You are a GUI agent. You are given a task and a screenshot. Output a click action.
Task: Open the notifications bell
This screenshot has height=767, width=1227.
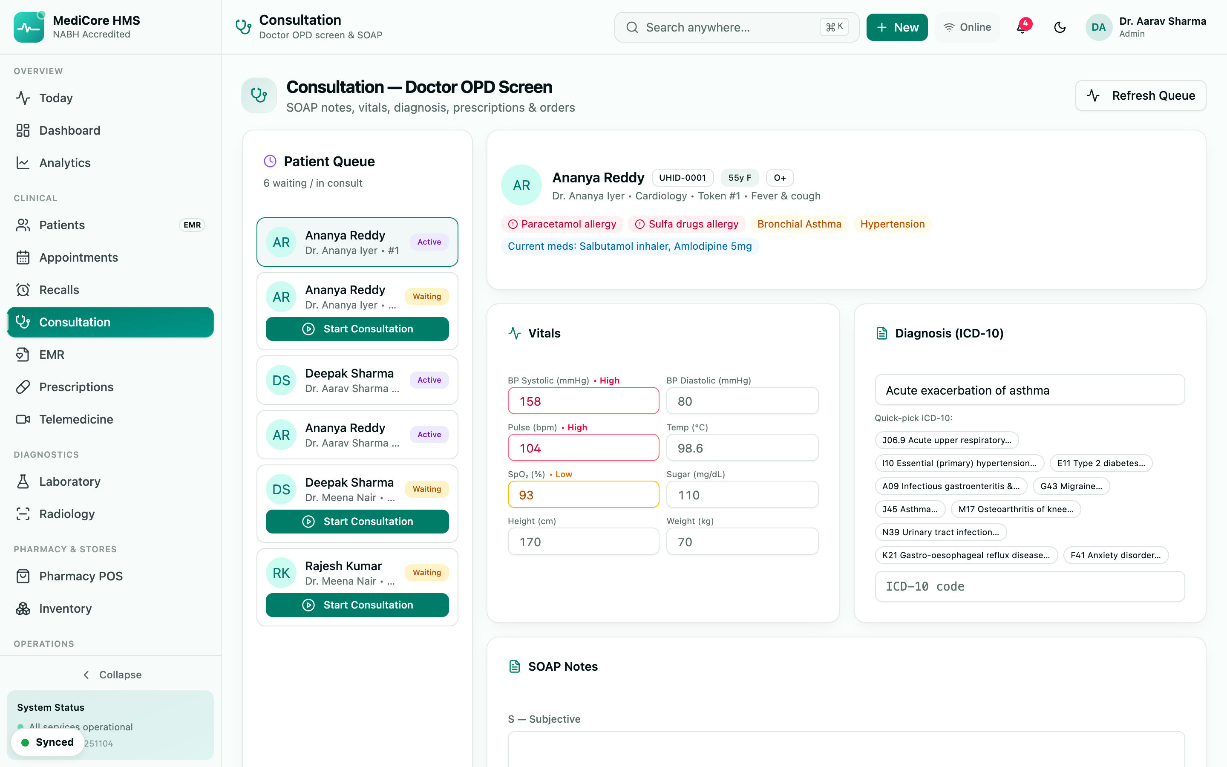pyautogui.click(x=1022, y=27)
